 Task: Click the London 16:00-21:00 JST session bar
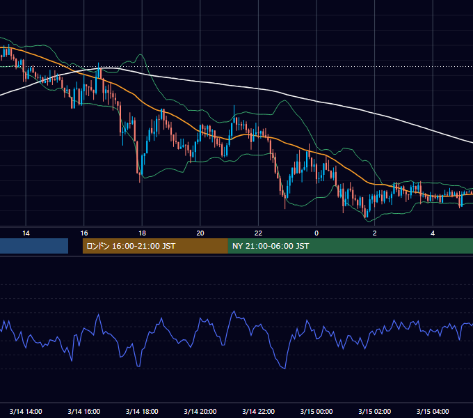point(155,246)
